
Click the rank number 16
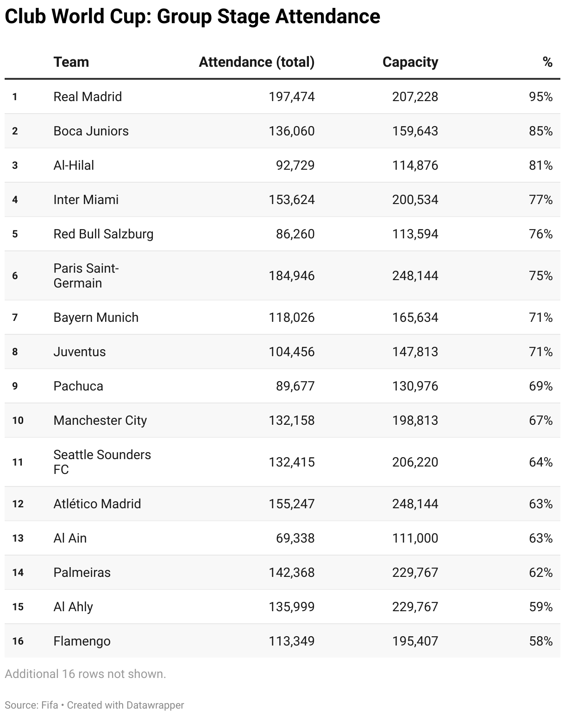(x=18, y=641)
